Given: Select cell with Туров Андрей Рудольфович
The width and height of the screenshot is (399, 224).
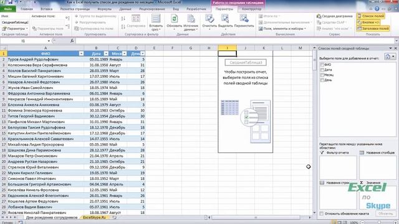Looking at the screenshot, I should (x=46, y=60).
